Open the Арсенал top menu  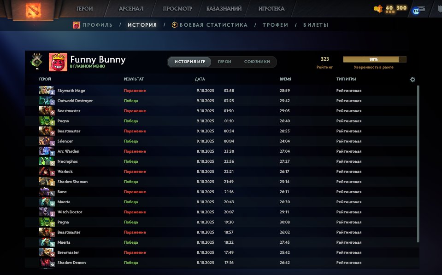[131, 9]
